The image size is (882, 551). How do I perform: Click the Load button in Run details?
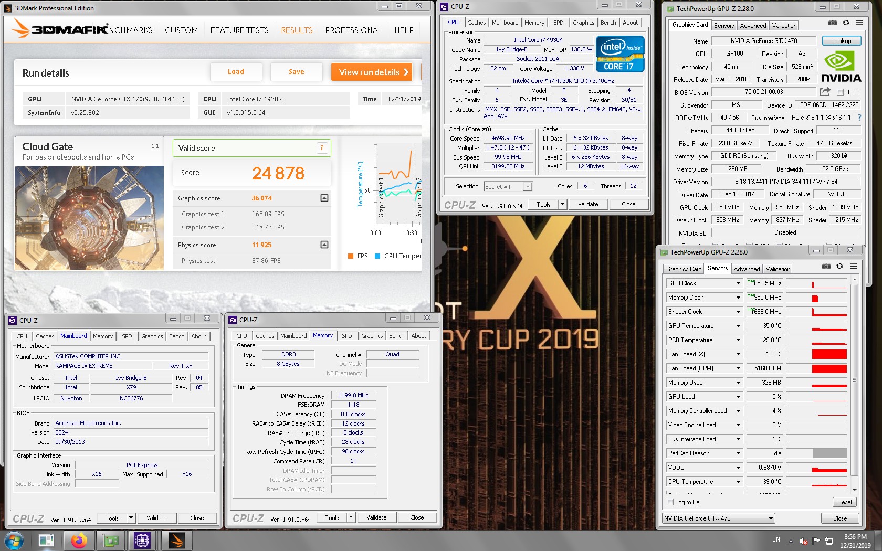236,72
